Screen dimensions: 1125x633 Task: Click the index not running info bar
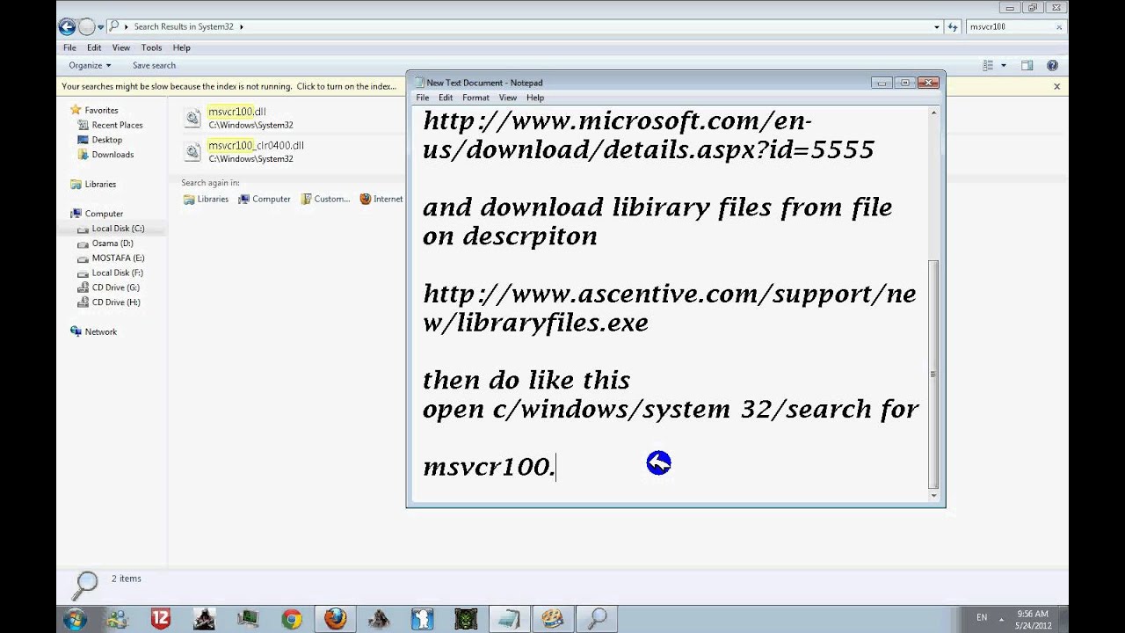[x=230, y=86]
